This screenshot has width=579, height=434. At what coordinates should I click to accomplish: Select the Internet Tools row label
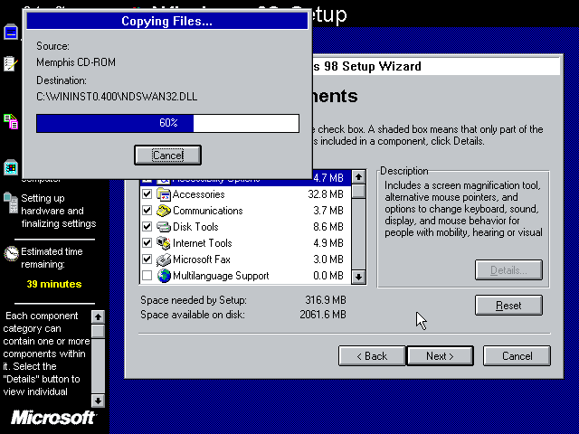[202, 243]
